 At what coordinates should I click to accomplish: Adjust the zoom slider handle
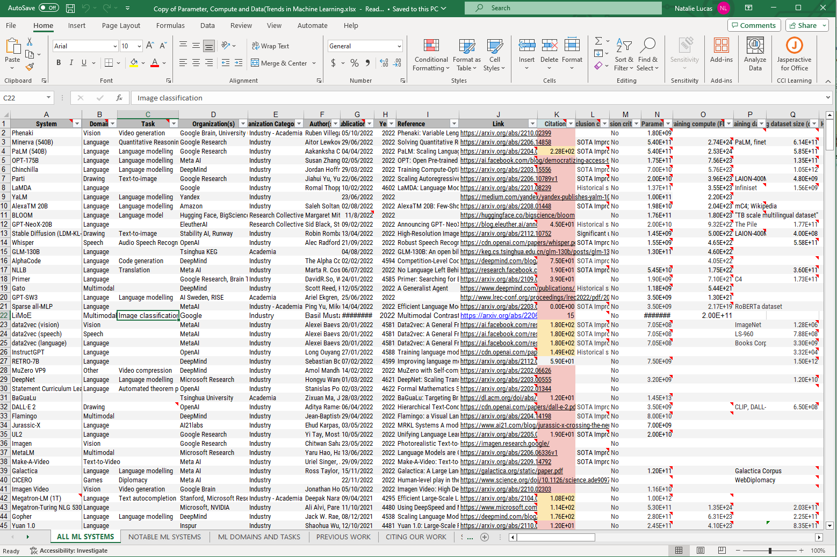(770, 551)
